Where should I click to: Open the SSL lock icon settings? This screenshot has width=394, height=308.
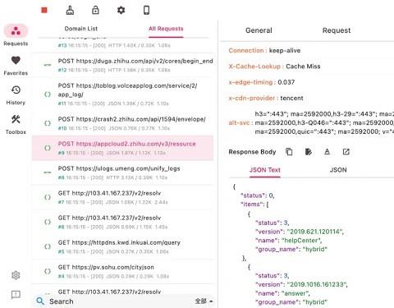[x=95, y=10]
